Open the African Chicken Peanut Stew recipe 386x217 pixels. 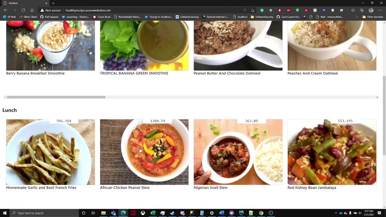(x=125, y=187)
